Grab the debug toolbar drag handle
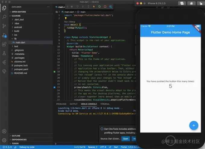Viewport: 205px width, 149px height. [68, 7]
